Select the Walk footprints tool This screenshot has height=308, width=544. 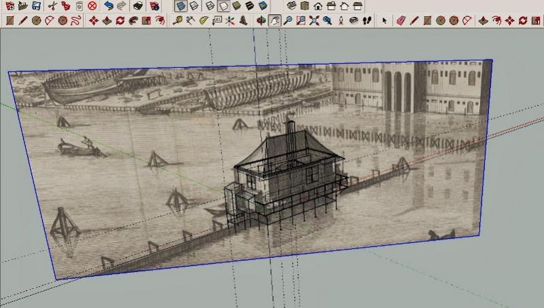point(367,20)
